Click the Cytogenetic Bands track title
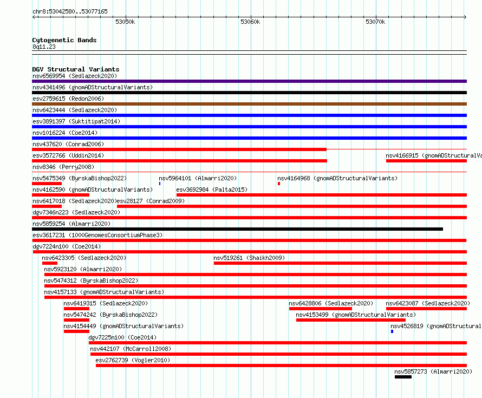This screenshot has width=482, height=398. [64, 40]
